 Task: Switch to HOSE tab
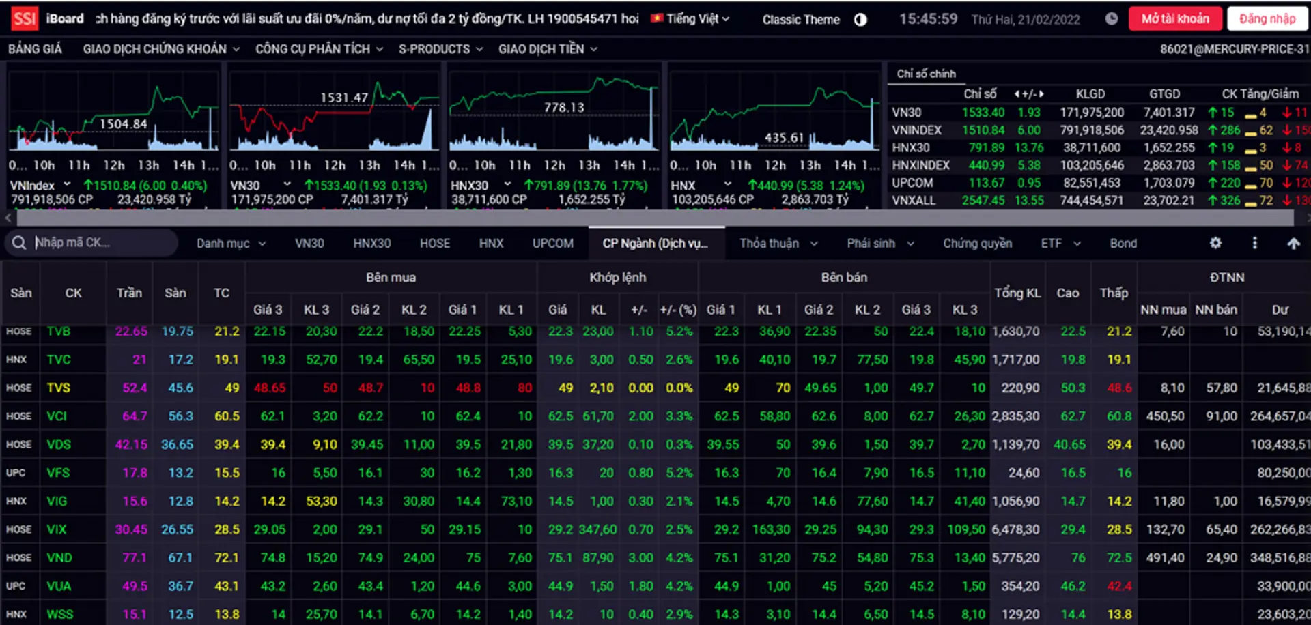coord(435,244)
